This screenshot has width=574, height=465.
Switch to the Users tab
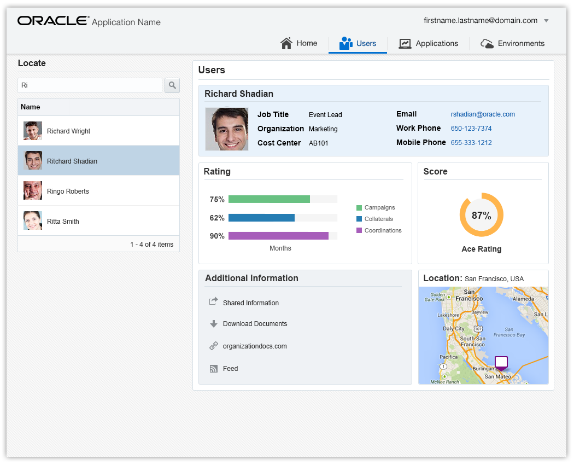[x=358, y=44]
